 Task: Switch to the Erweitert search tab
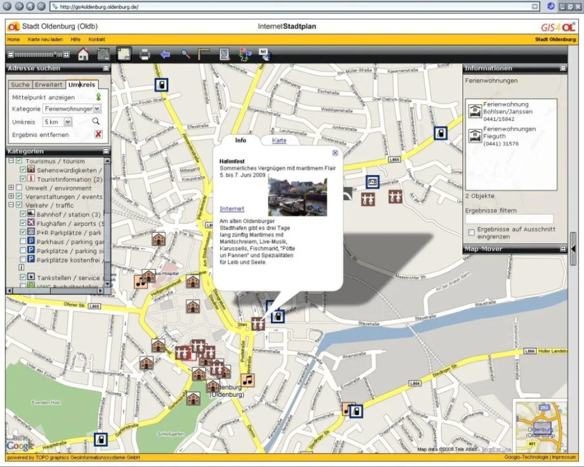[49, 85]
